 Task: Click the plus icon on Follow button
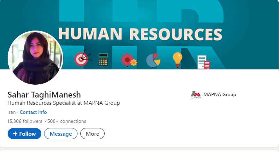15,134
